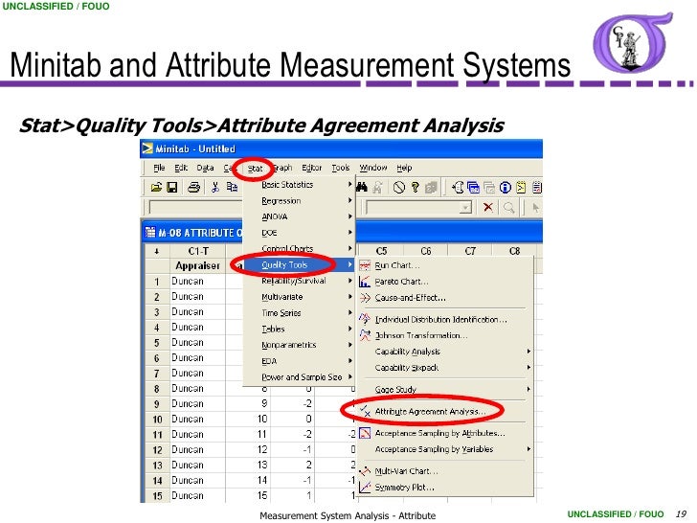The height and width of the screenshot is (523, 697).
Task: Click the Help question mark icon
Action: [416, 188]
